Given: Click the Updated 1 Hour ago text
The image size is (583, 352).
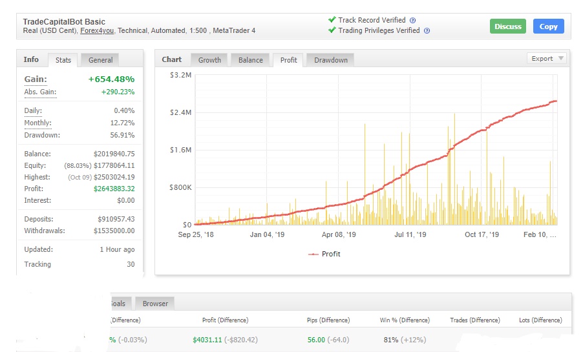Looking at the screenshot, I should tap(117, 249).
